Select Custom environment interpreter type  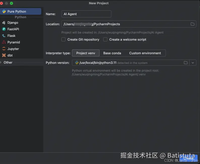[x=145, y=53]
